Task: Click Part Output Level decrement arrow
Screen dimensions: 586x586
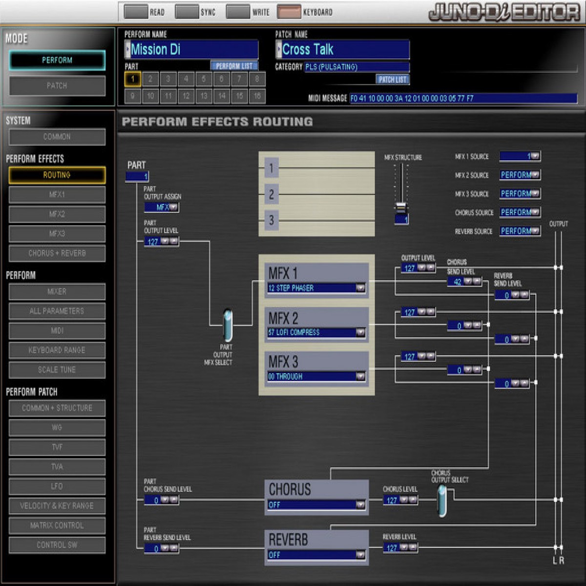Action: point(165,241)
